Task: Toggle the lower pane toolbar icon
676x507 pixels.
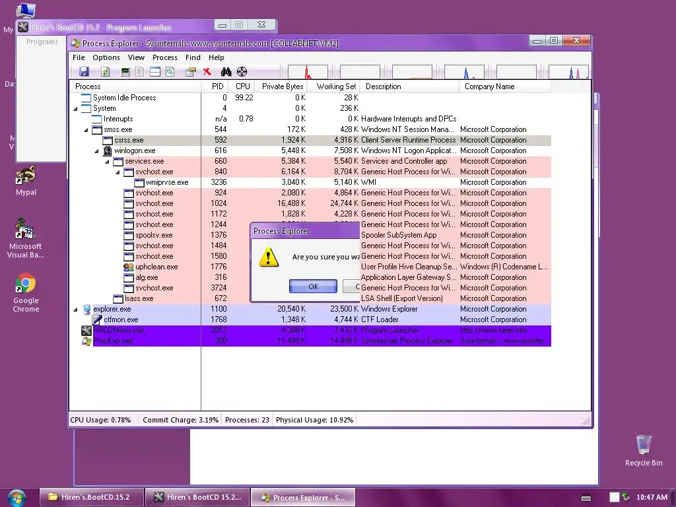Action: 154,71
